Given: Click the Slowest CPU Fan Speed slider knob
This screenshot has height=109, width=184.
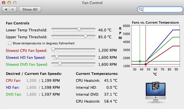Looking at the screenshot, I should coord(53,50).
